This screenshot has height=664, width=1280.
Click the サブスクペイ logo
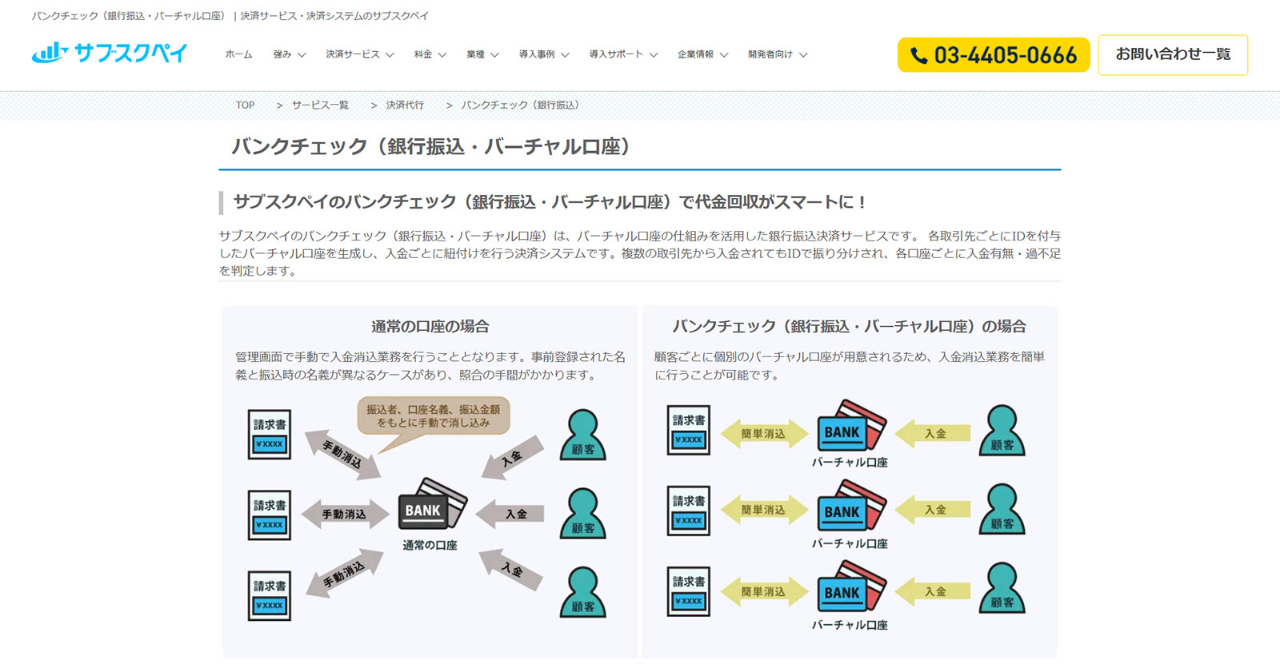[110, 53]
